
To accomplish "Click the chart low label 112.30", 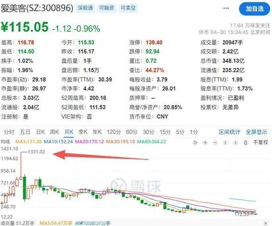I will click(242, 214).
